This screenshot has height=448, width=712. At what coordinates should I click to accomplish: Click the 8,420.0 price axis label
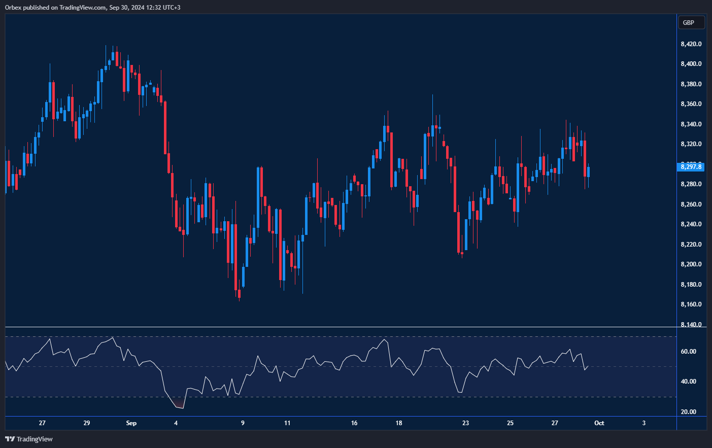(691, 44)
